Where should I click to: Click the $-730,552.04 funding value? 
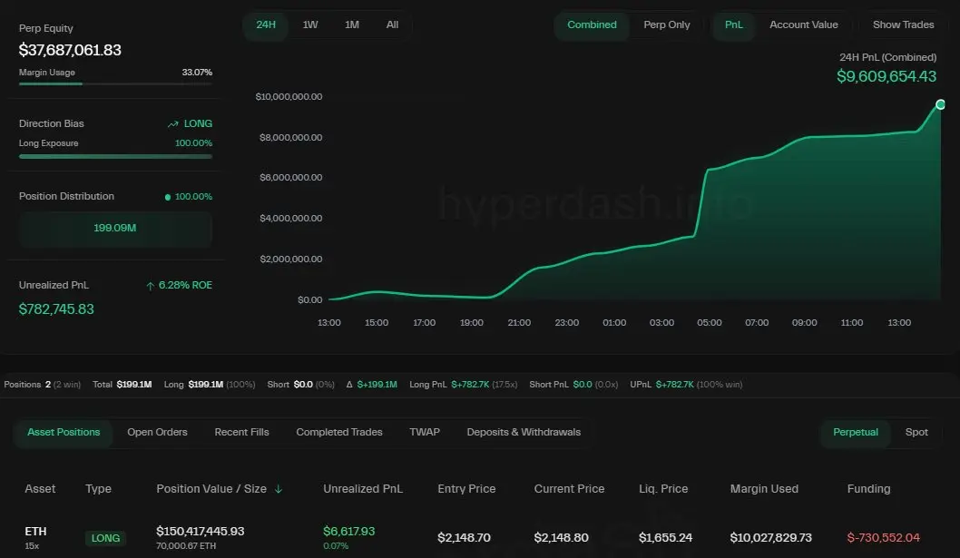(883, 538)
